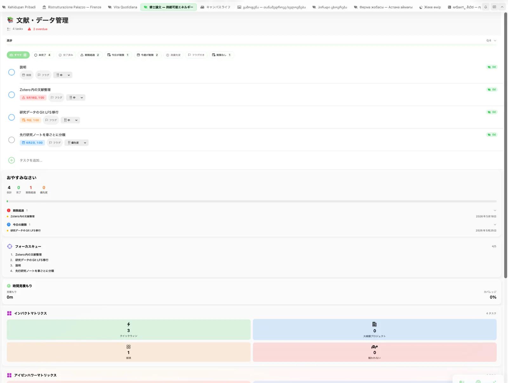Click the green plus add-task icon
Image resolution: width=508 pixels, height=383 pixels.
tap(11, 160)
